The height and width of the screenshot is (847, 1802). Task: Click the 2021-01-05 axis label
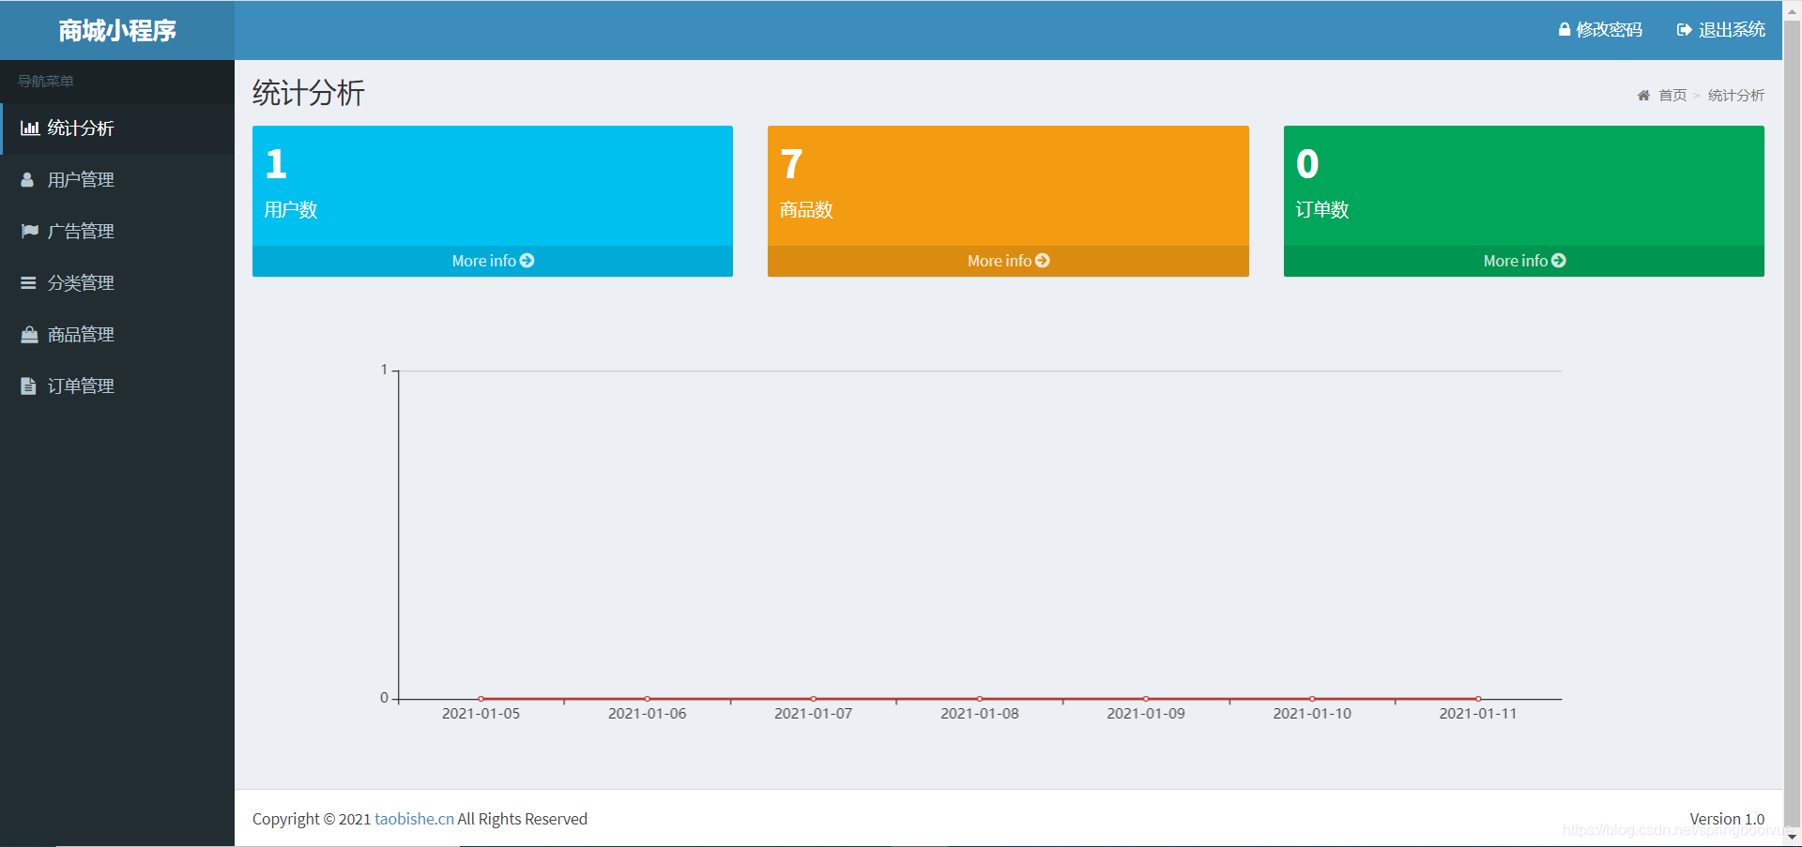[x=481, y=714]
